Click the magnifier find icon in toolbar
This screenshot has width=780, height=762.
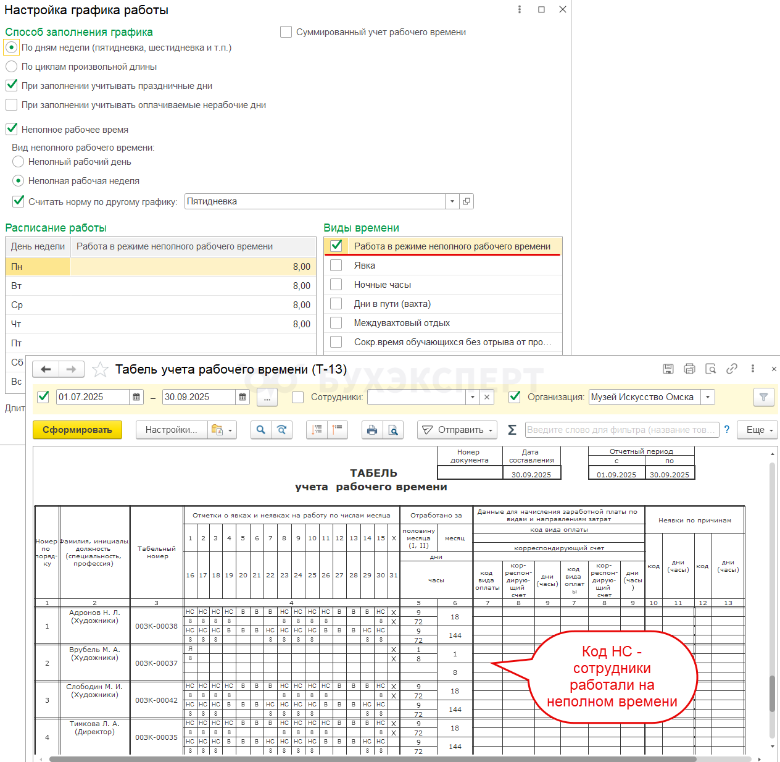coord(261,430)
